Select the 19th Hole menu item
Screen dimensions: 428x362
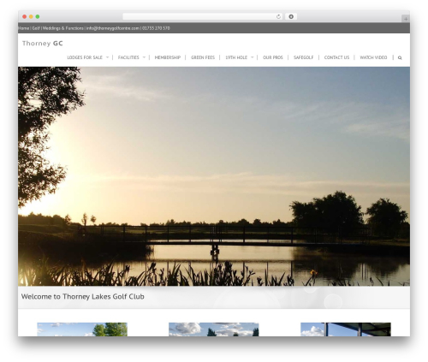236,57
